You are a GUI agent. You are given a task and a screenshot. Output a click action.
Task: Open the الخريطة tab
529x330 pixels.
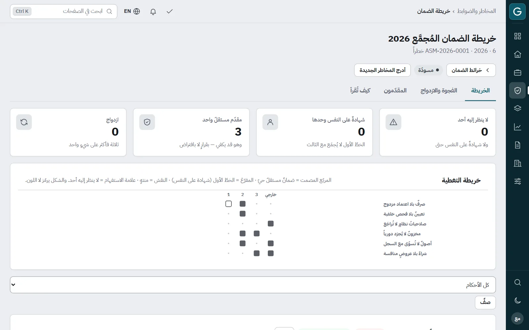pyautogui.click(x=480, y=90)
